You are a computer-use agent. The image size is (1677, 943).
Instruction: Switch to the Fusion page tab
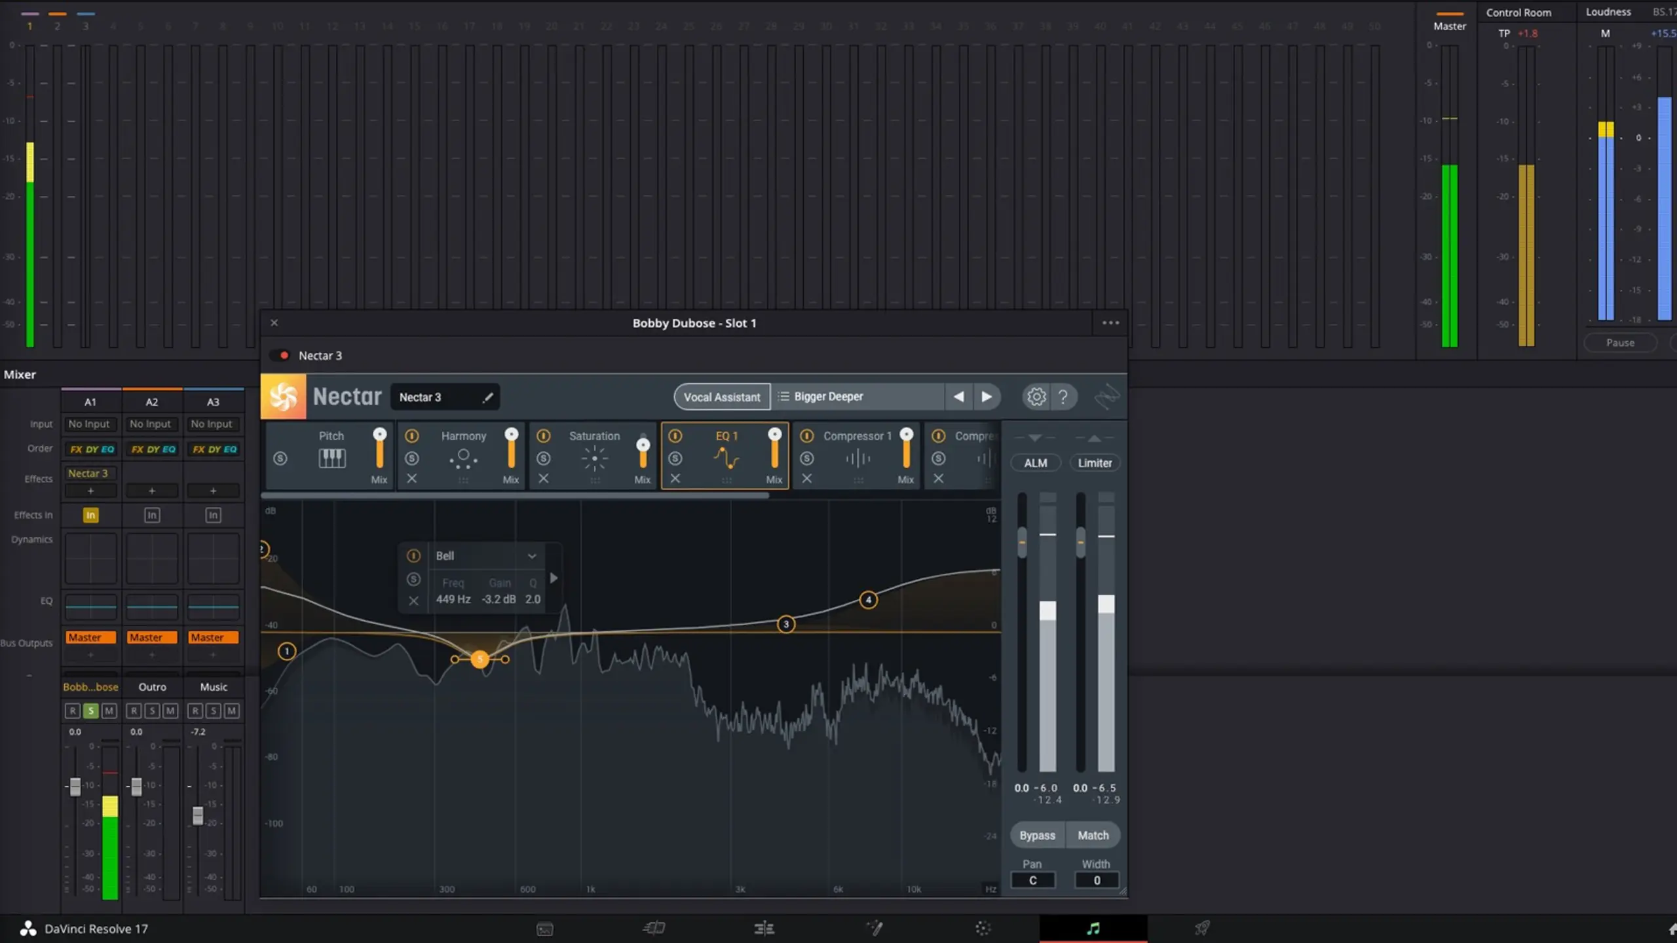(x=874, y=928)
